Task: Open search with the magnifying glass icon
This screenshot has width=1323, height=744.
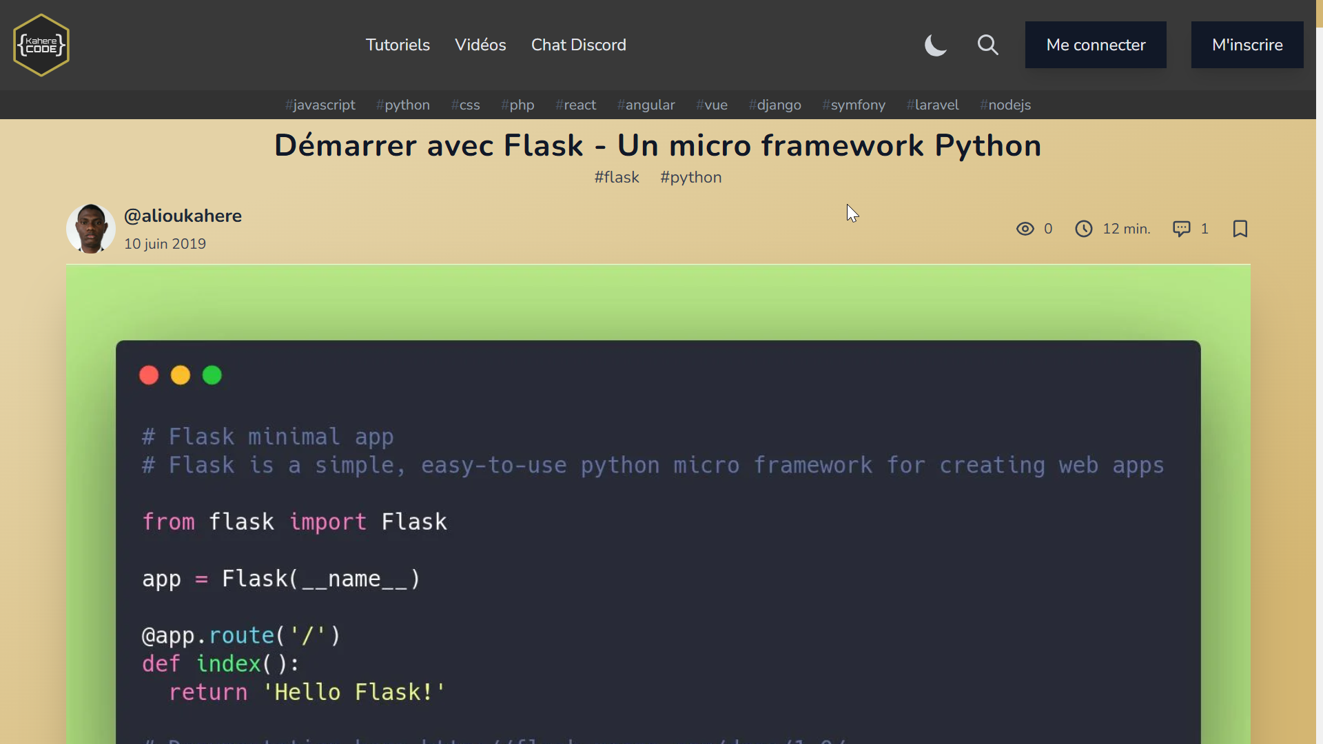Action: coord(987,45)
